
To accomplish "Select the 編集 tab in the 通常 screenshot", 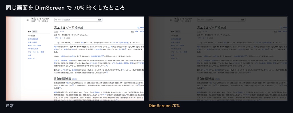I will [x=137, y=31].
